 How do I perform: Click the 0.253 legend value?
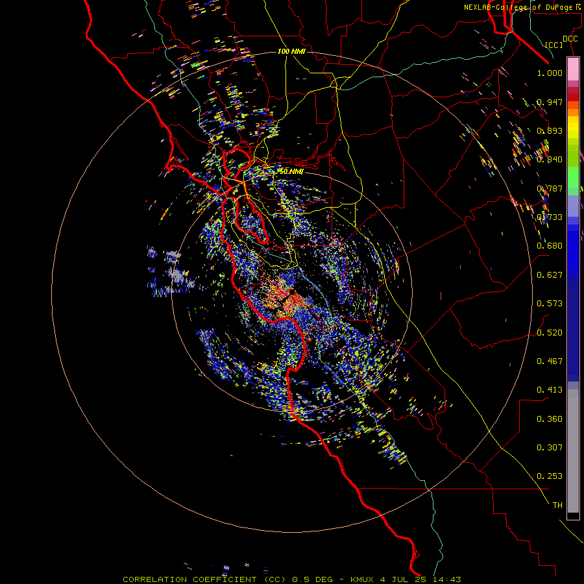tap(550, 476)
